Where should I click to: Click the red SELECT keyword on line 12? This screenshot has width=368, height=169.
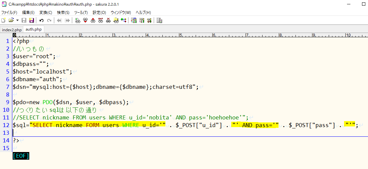43,125
